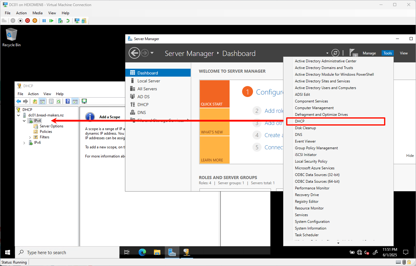Expand the Filters node under IPv4
Screen dimensions: 416x266
coord(30,137)
